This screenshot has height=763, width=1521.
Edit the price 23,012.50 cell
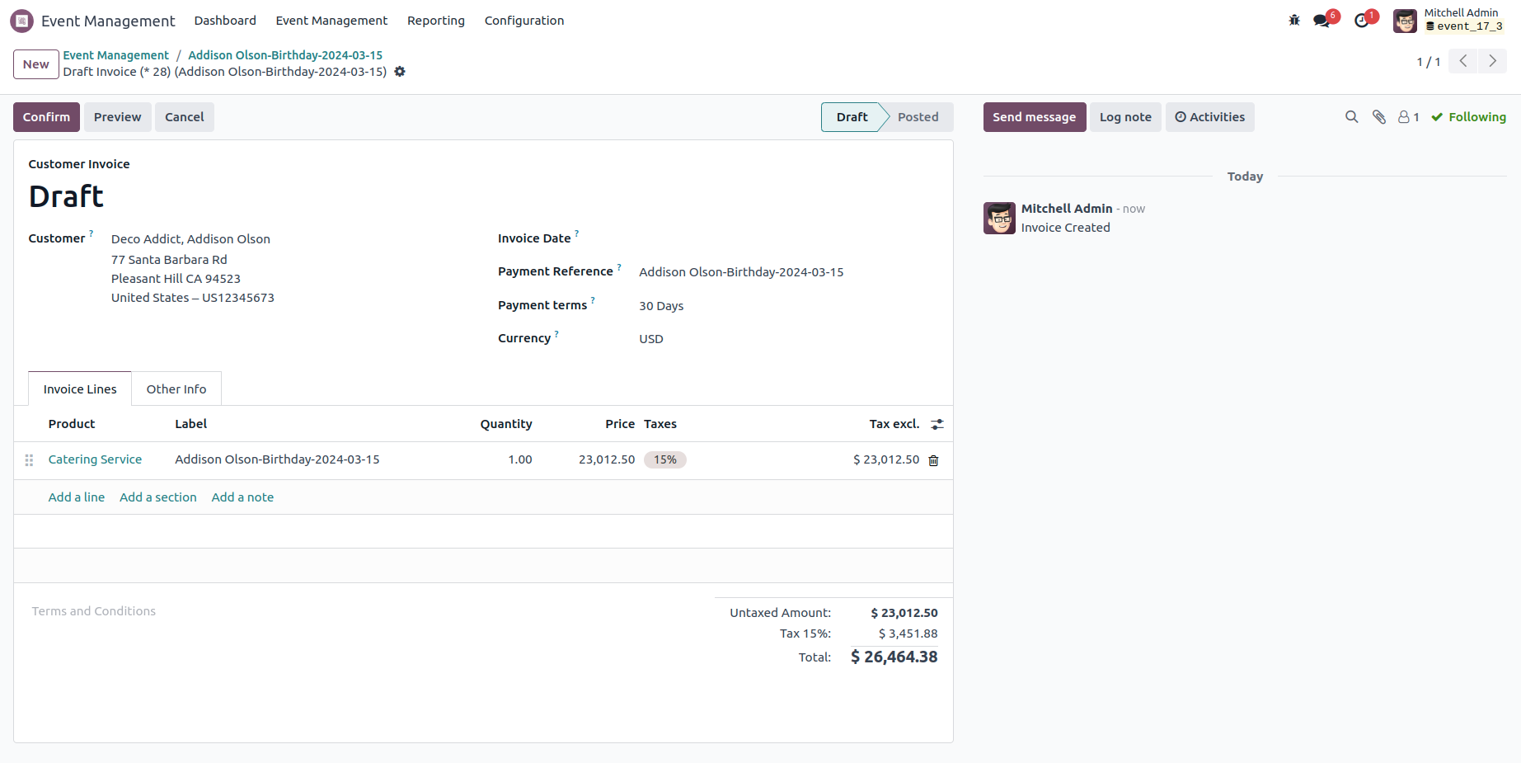pyautogui.click(x=607, y=459)
